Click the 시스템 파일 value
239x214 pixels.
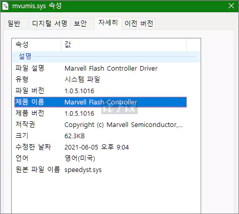(82, 79)
